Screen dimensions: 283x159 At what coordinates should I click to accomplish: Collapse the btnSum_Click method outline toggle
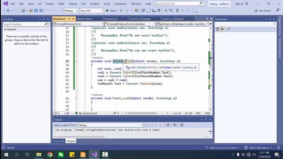[x=76, y=61]
